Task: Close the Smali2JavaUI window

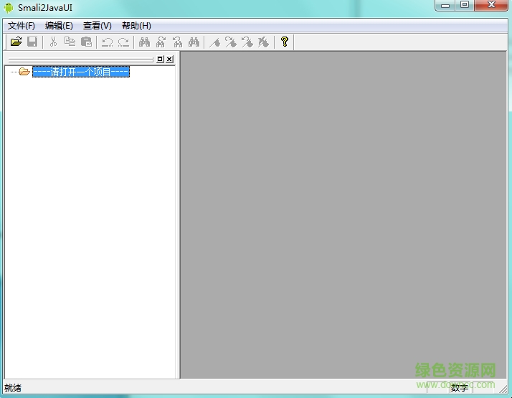Action: (x=491, y=5)
